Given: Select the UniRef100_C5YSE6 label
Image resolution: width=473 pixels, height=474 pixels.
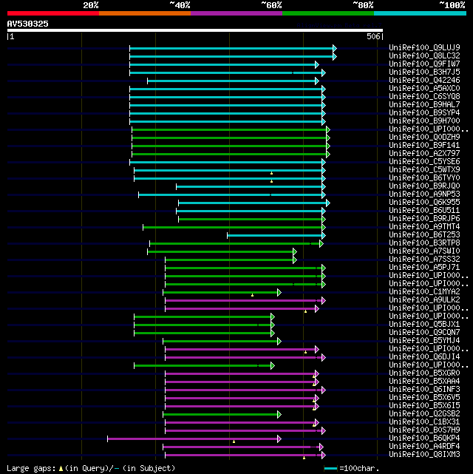Looking at the screenshot, I should click(424, 161).
